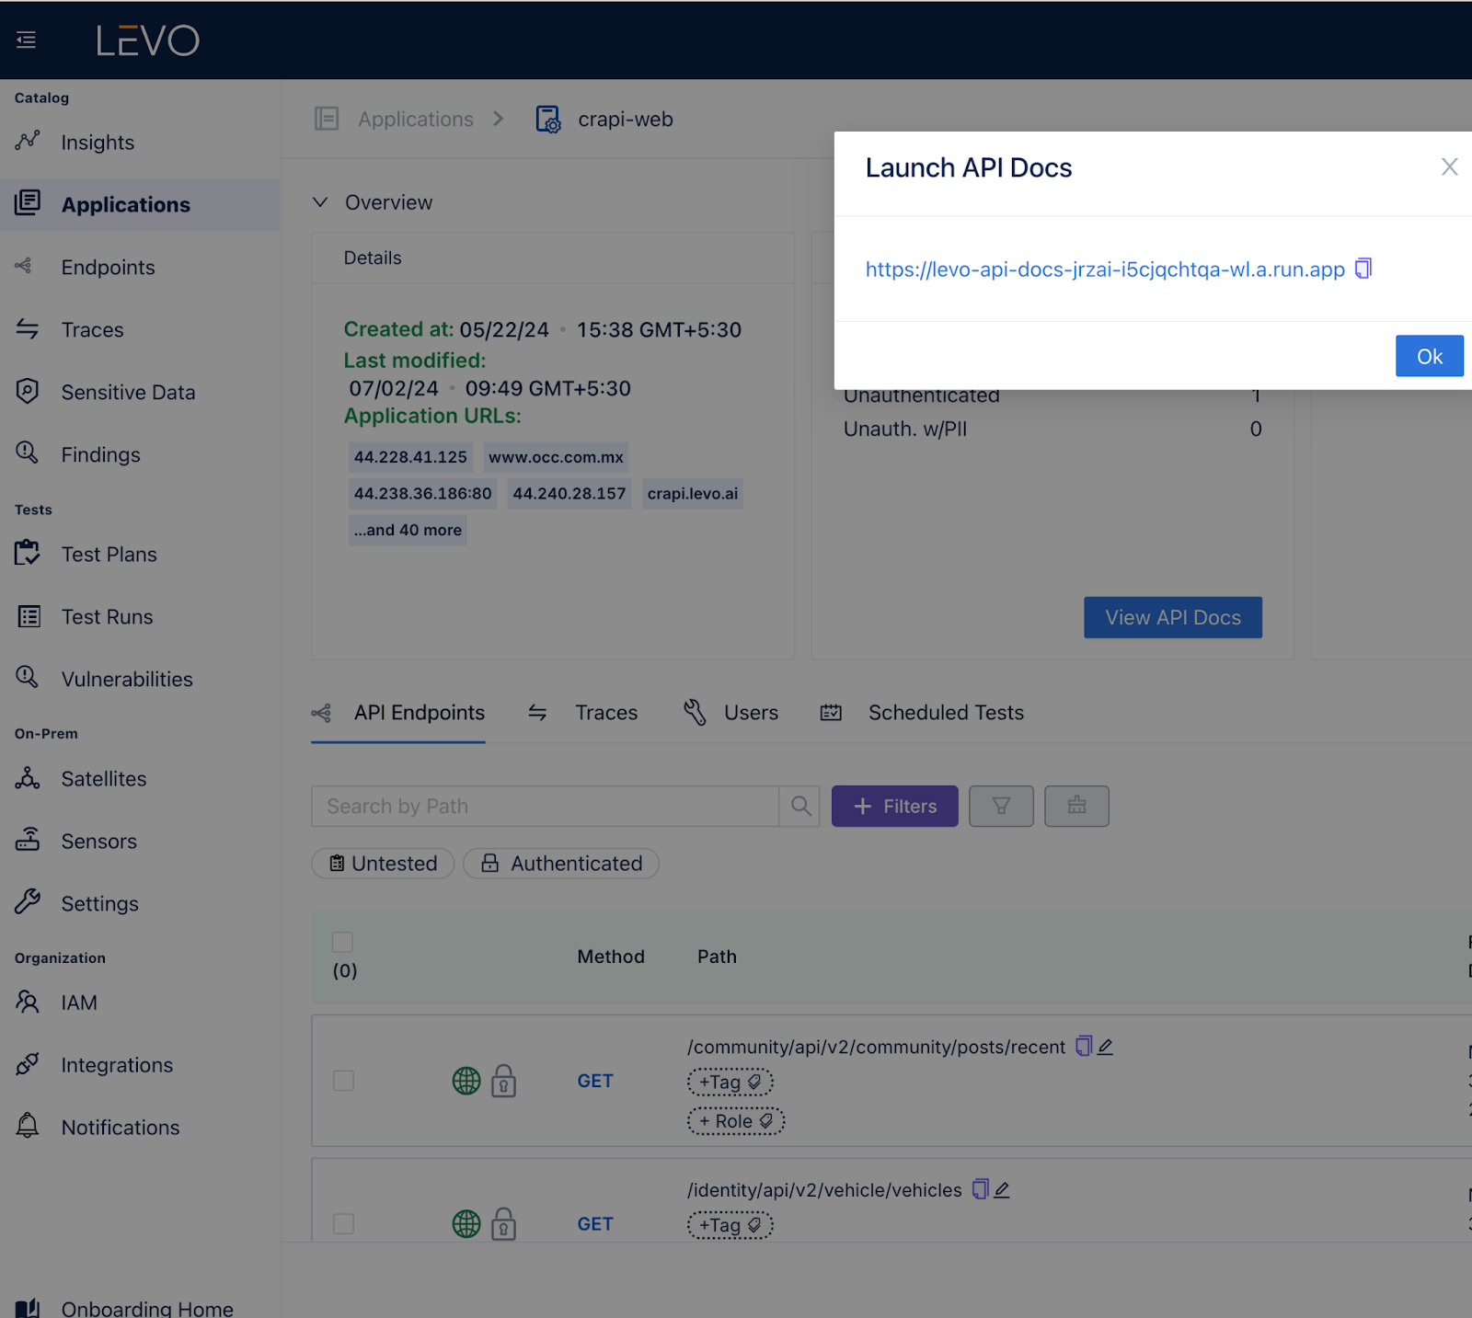1472x1318 pixels.
Task: Open Sensitive Data from the sidebar
Action: click(x=128, y=392)
